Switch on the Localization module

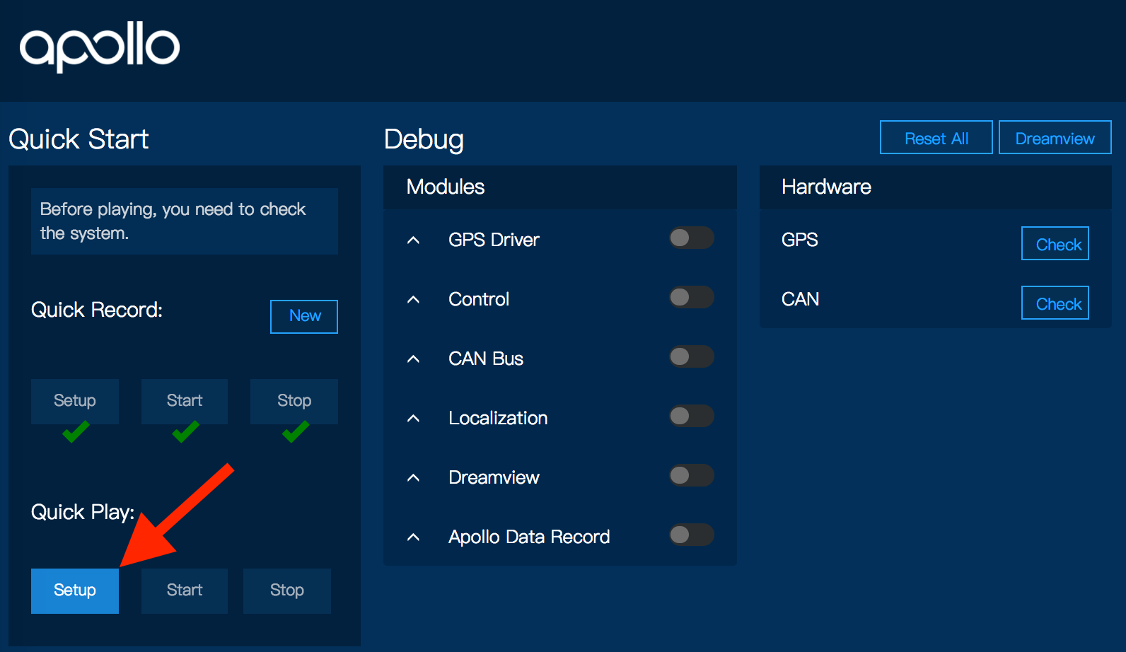(x=691, y=417)
